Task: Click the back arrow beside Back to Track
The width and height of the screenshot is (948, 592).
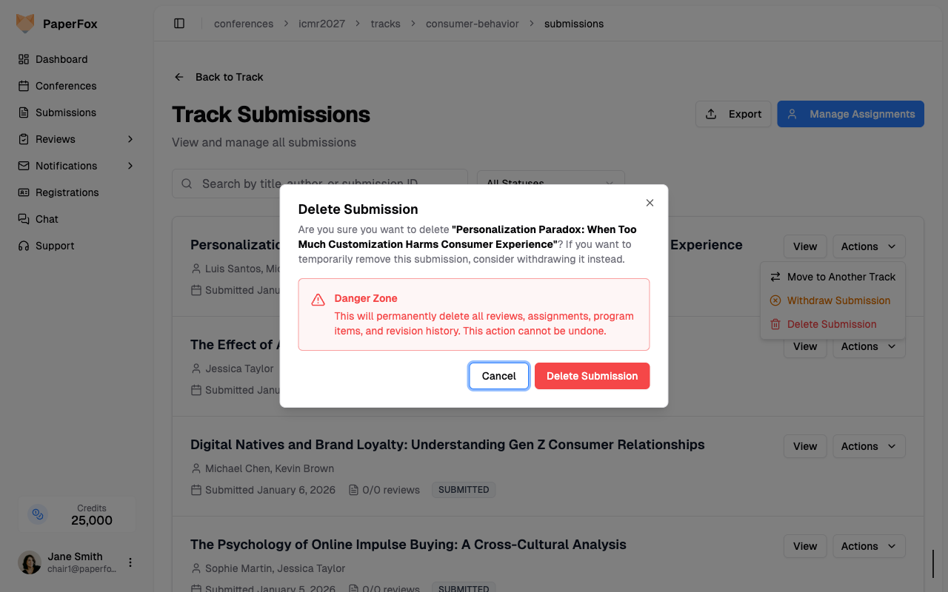Action: click(x=179, y=77)
